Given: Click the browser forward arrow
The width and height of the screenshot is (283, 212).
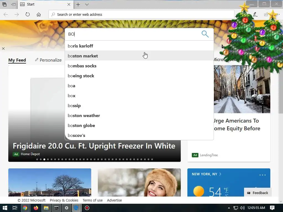Looking at the screenshot, I should [x=17, y=14].
